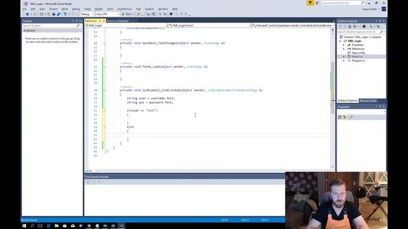Click the notifications filter flag icon
Image resolution: width=408 pixels, height=229 pixels.
coord(310,3)
